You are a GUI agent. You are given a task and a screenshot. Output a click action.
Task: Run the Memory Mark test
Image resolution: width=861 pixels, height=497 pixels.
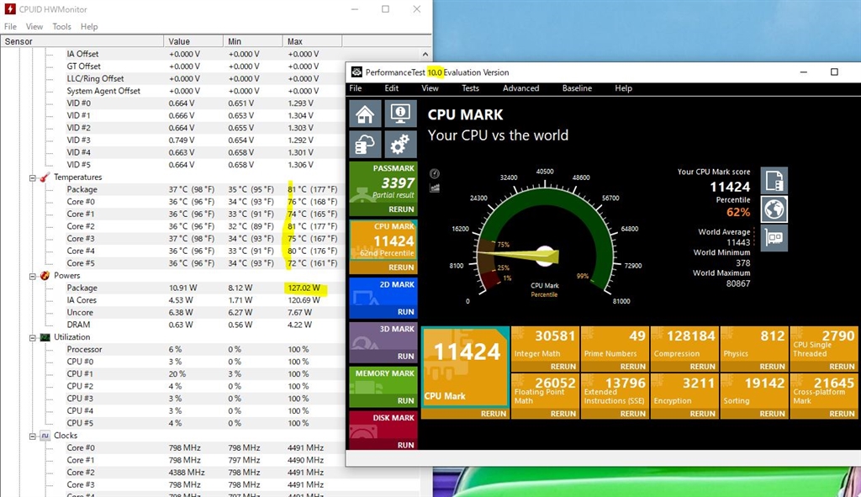406,401
